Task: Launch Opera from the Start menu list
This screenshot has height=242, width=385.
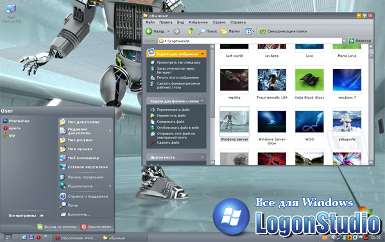Action: pos(12,128)
